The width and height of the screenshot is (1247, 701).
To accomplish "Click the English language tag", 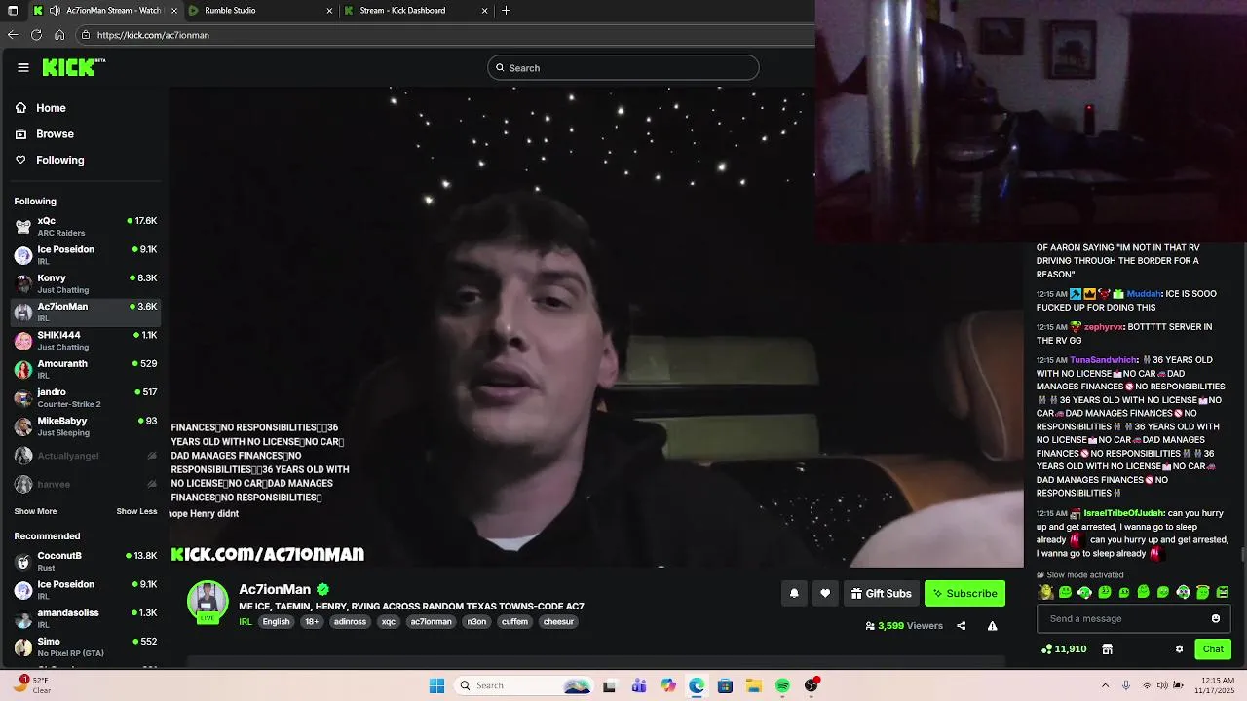I will (x=276, y=622).
